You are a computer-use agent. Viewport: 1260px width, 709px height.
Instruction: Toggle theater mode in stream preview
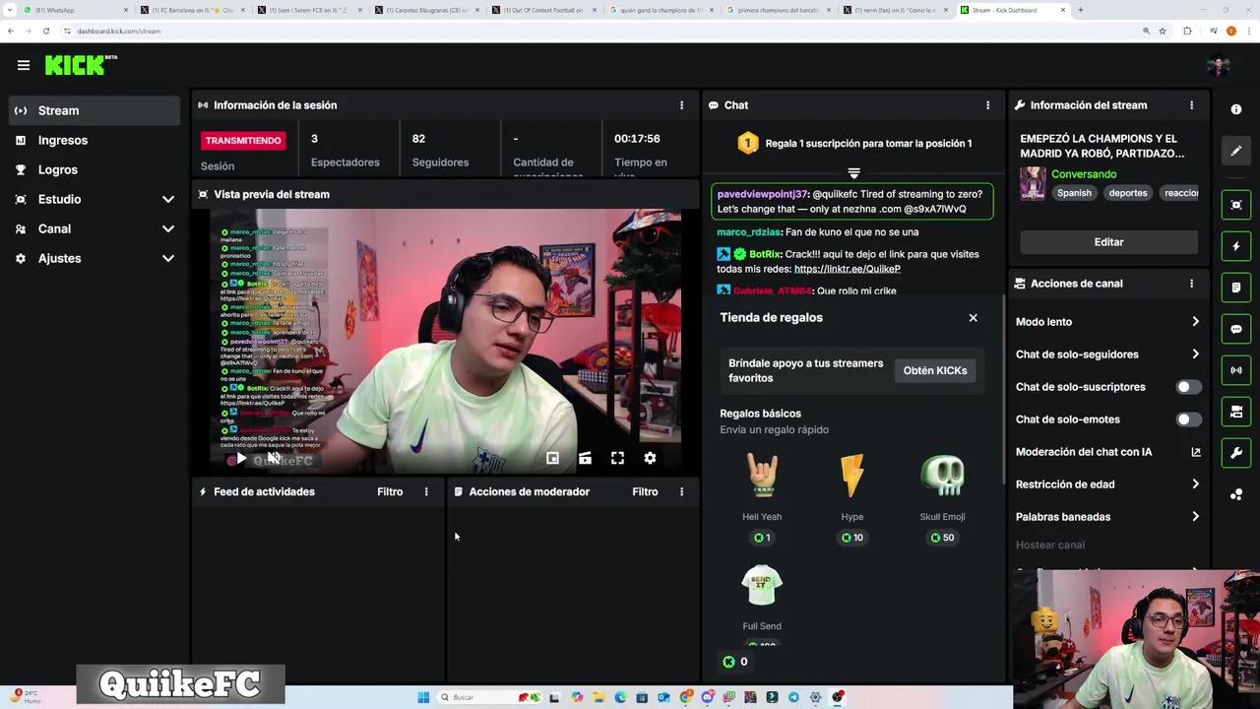tap(585, 458)
